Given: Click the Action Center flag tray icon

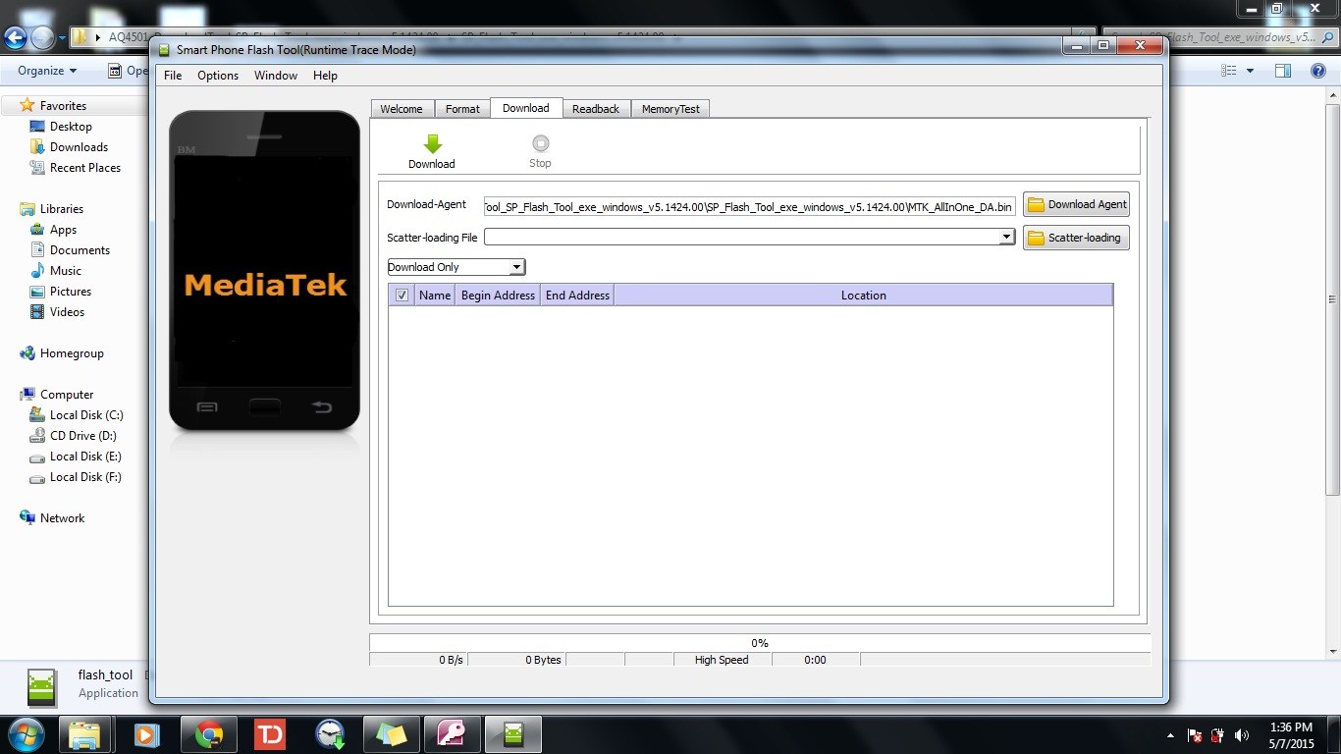Looking at the screenshot, I should click(1196, 735).
